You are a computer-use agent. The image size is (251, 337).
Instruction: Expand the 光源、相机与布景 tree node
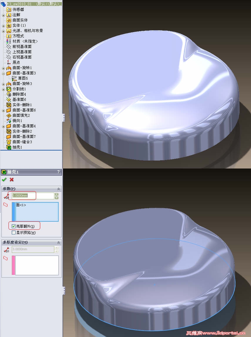3,31
